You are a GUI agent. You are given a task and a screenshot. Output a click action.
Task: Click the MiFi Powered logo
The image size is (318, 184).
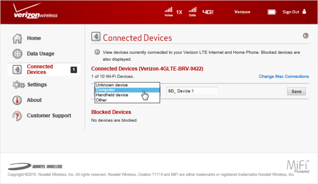point(298,166)
